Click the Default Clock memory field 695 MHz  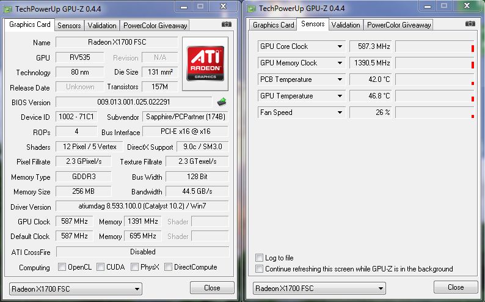tap(142, 236)
